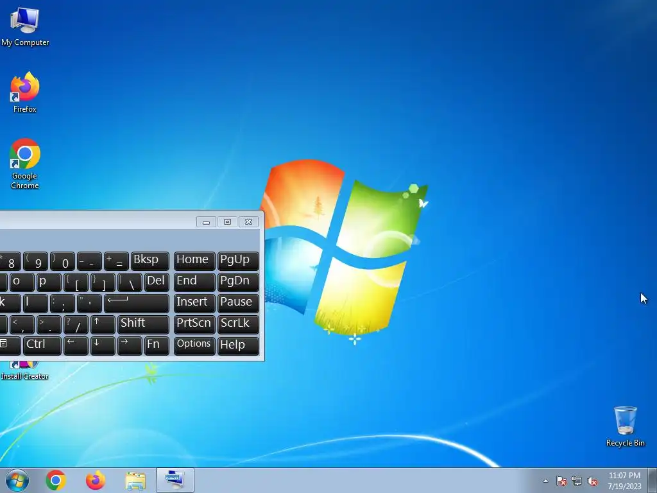This screenshot has height=493, width=657.
Task: Show hidden system tray icons arrow
Action: pyautogui.click(x=545, y=481)
